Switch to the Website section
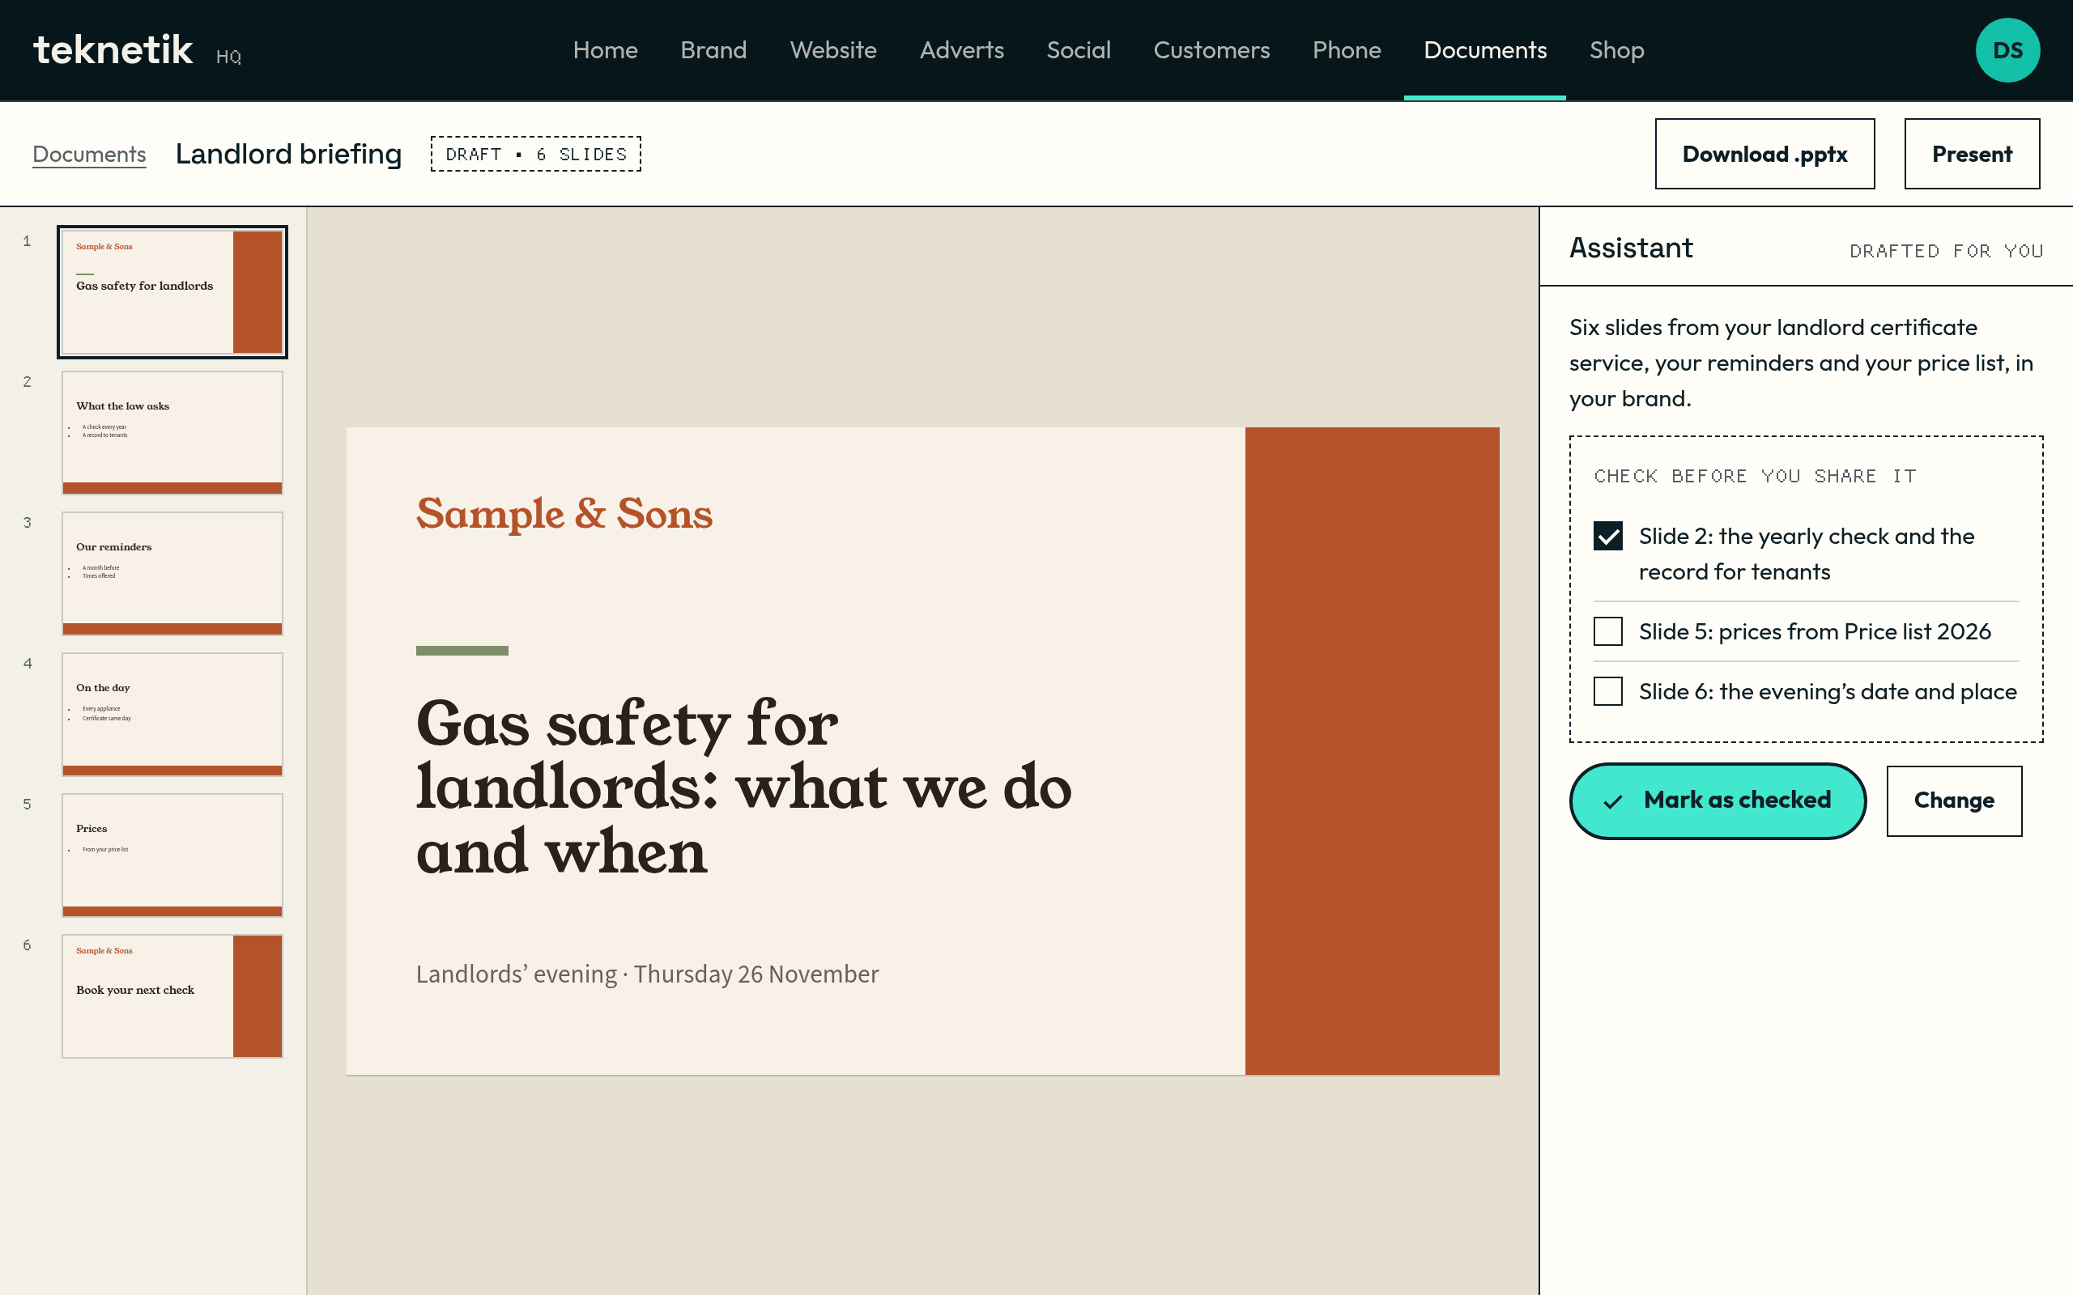The height and width of the screenshot is (1295, 2073). click(x=832, y=50)
